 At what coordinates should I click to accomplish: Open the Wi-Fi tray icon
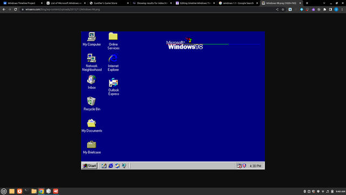(323, 191)
